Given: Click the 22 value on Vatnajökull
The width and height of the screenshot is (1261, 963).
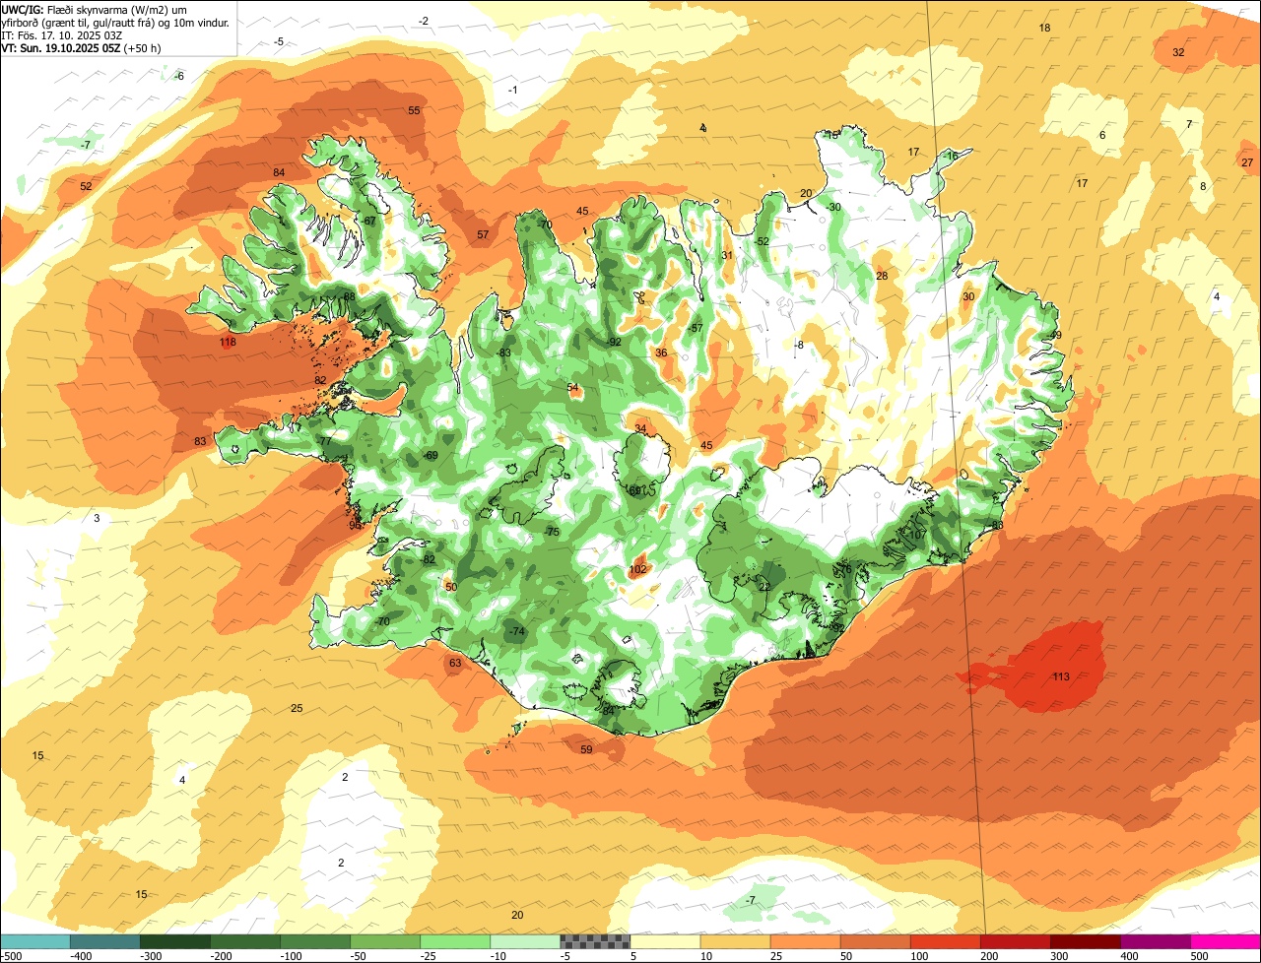Looking at the screenshot, I should 765,587.
